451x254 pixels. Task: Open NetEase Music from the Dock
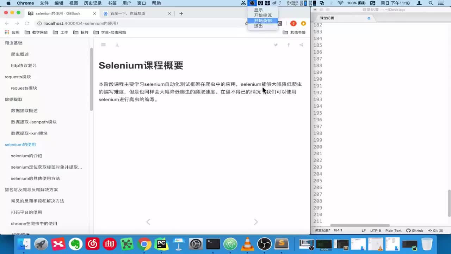pos(93,244)
